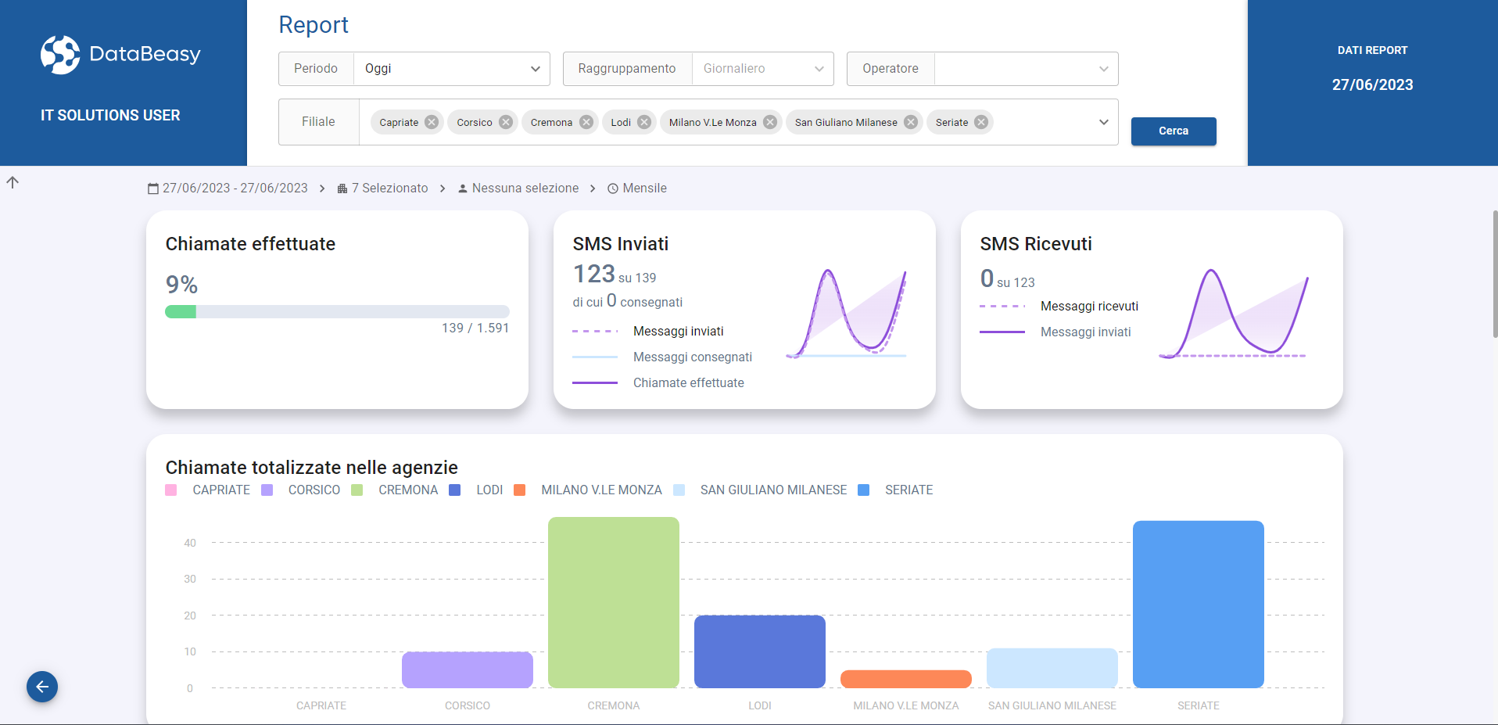Delete the Lodi chip with its X icon
The height and width of the screenshot is (725, 1498).
[644, 122]
